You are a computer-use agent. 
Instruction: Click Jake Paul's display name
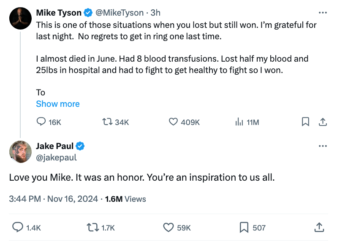pos(55,146)
